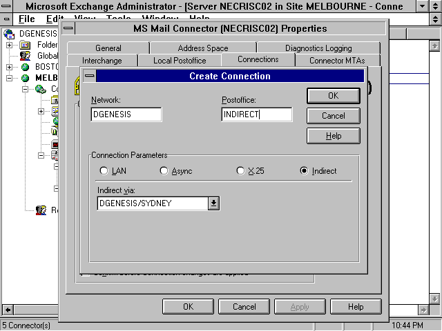The image size is (442, 331).
Task: Select the Servers icon in Configuration subtree
Action: click(x=55, y=155)
